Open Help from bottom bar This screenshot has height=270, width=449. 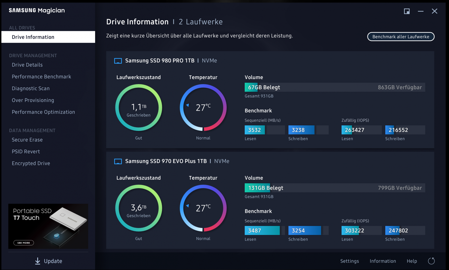(412, 261)
